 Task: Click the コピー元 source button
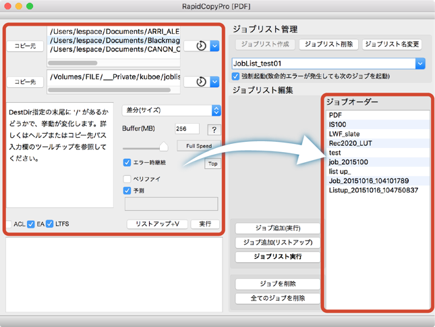point(25,46)
